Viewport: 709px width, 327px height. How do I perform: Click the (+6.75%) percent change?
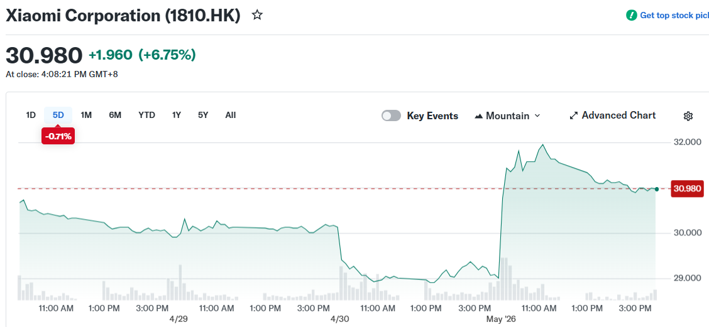pyautogui.click(x=167, y=55)
